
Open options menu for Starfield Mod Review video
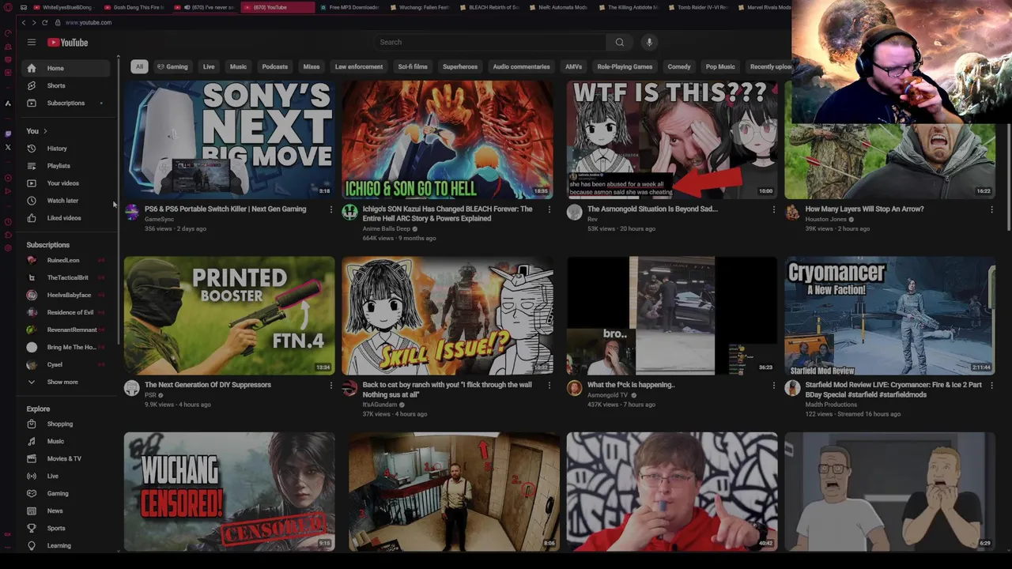(x=992, y=385)
